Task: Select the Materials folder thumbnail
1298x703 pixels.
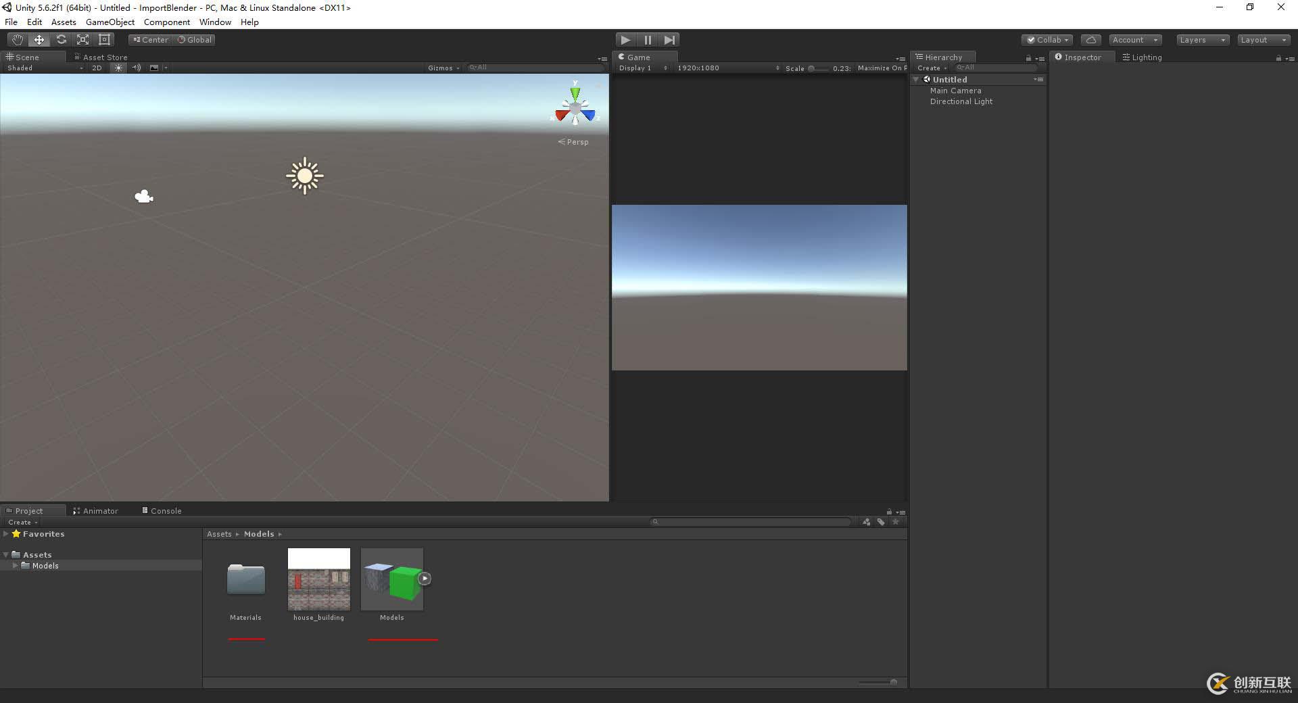Action: [x=245, y=579]
